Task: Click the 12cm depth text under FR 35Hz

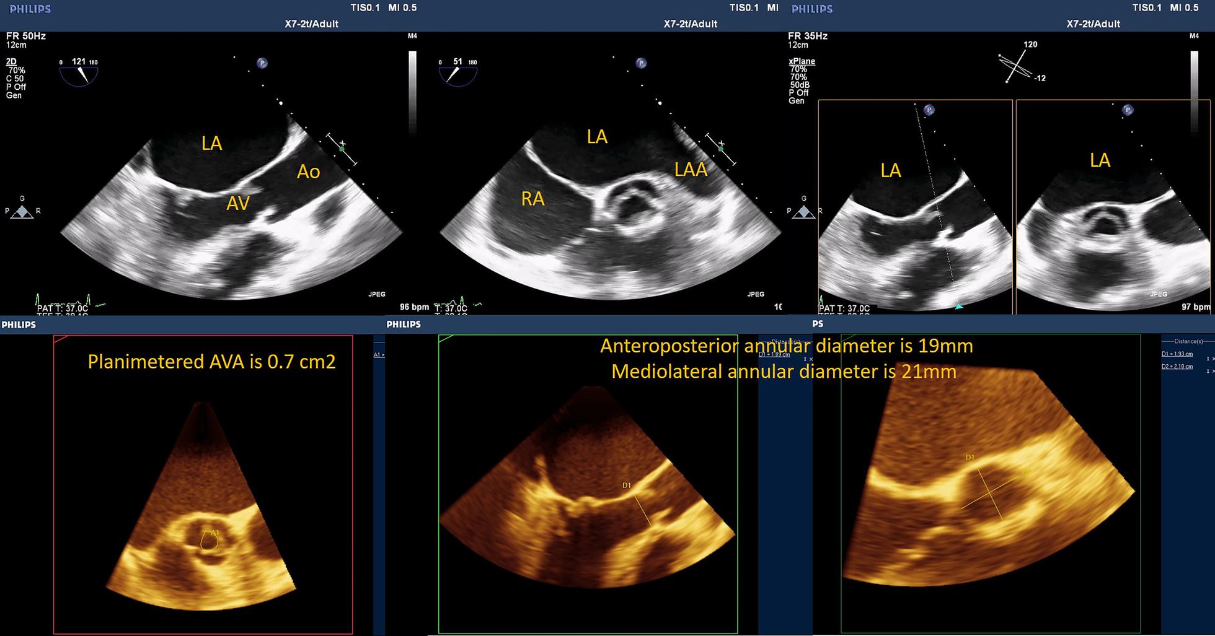Action: coord(798,45)
